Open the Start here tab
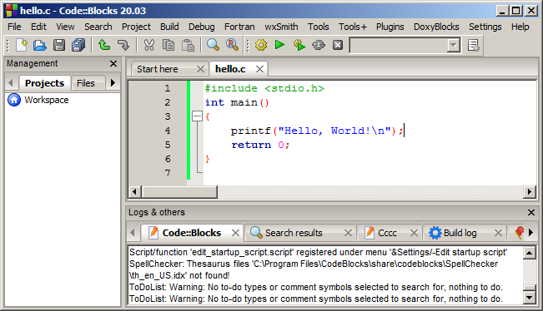The image size is (543, 311). (x=157, y=69)
